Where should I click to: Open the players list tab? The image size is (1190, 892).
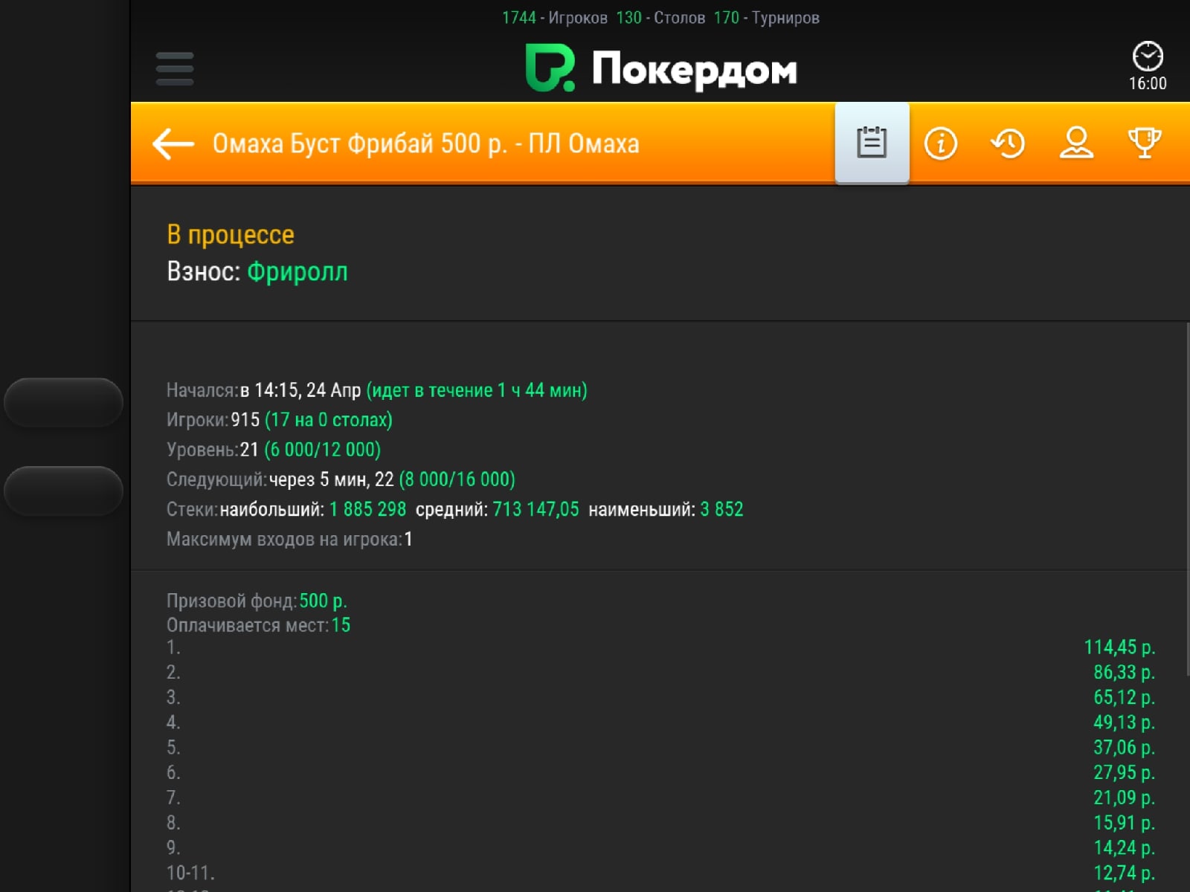(1076, 143)
